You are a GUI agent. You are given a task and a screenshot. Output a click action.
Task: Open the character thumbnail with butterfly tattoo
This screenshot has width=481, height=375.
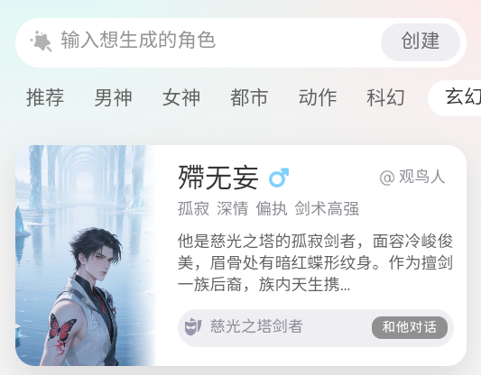86,255
